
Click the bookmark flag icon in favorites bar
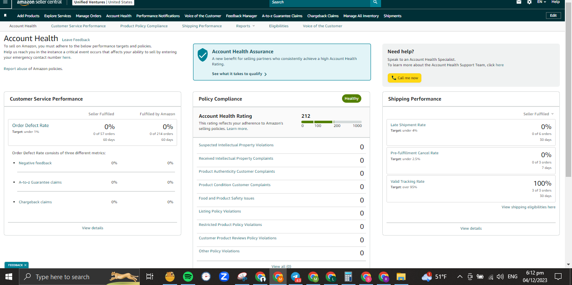pyautogui.click(x=5, y=16)
